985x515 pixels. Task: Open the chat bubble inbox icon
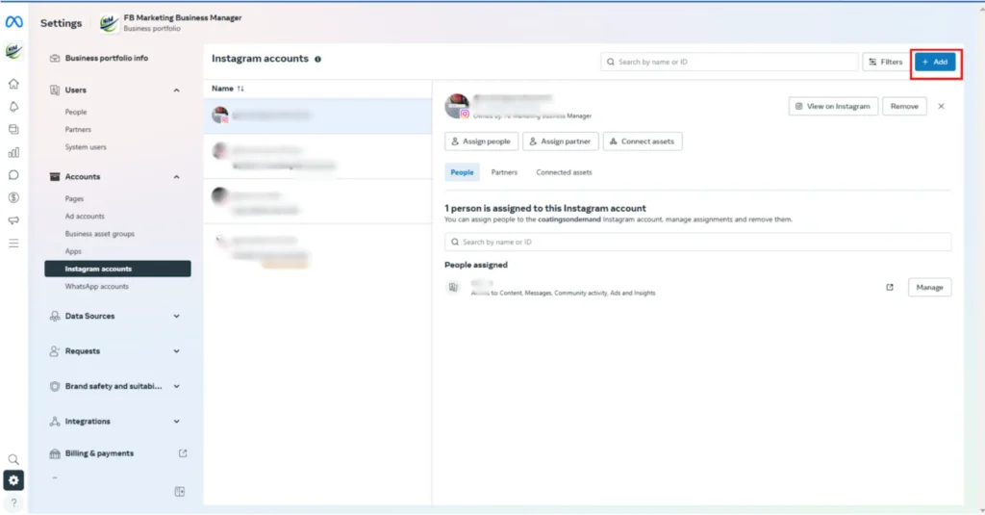pyautogui.click(x=13, y=175)
